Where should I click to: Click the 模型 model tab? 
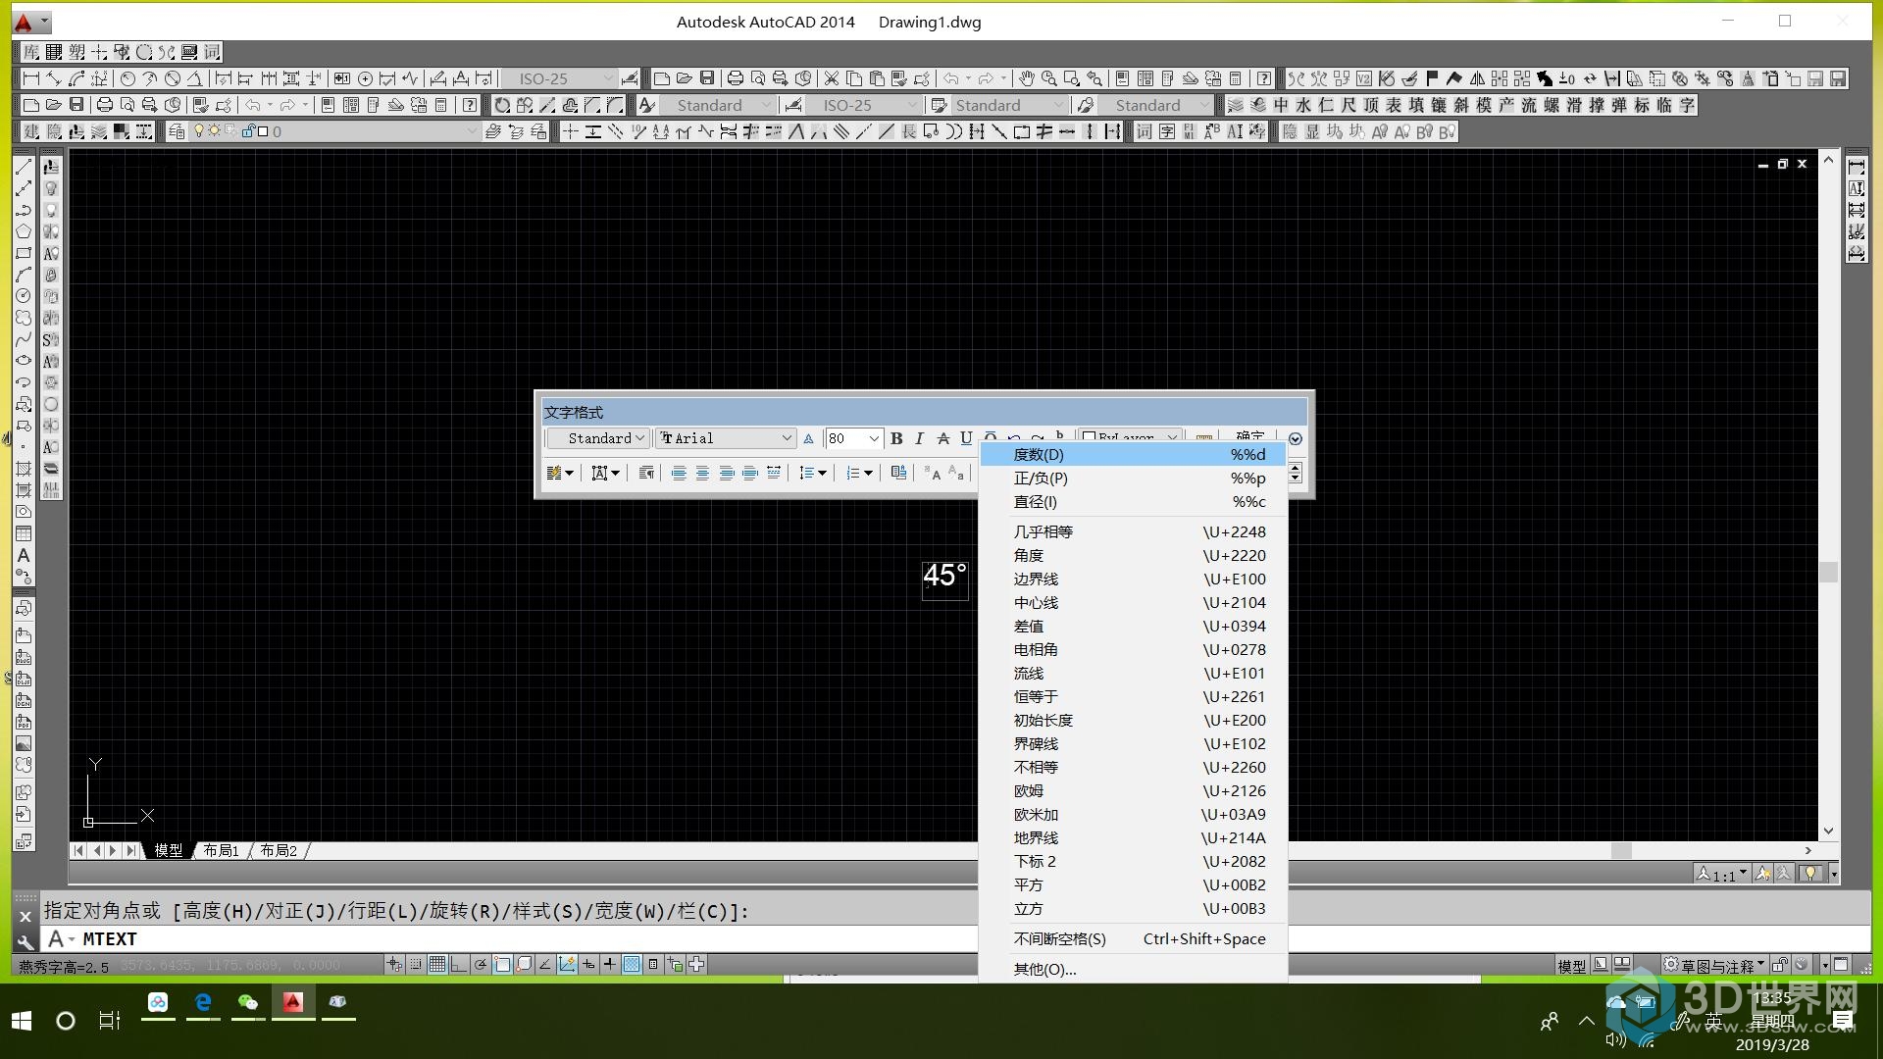168,850
